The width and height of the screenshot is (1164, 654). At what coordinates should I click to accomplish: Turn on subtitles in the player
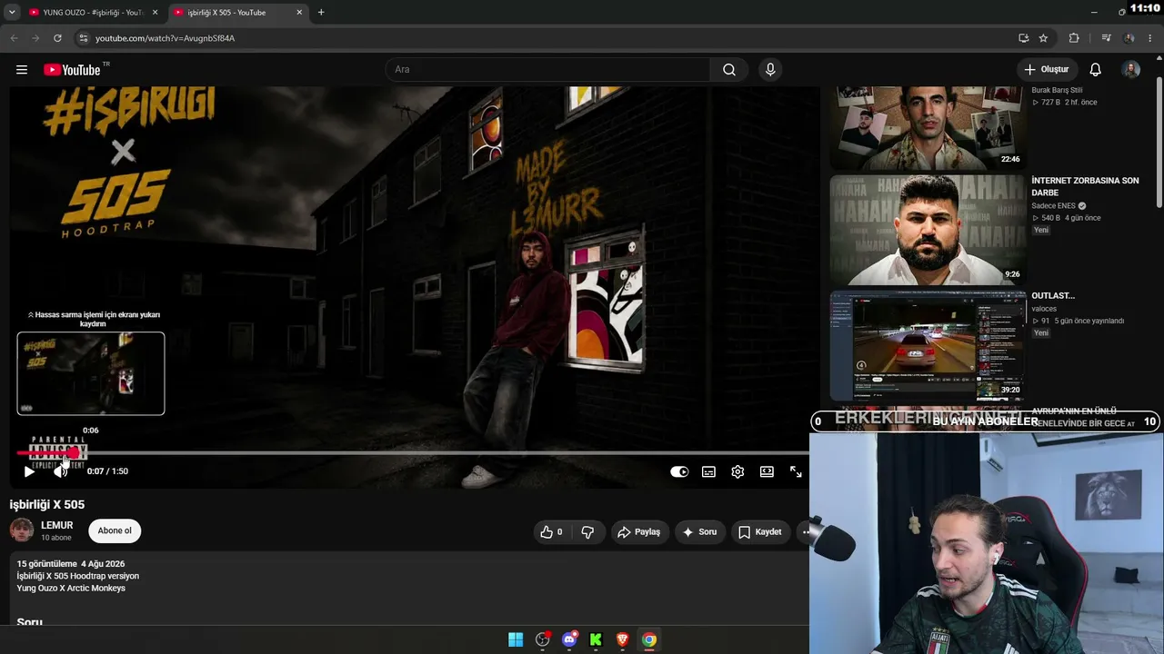[708, 471]
